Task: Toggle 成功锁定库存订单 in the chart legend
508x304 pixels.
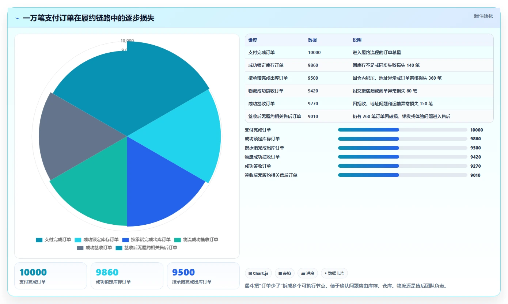Action: click(96, 240)
